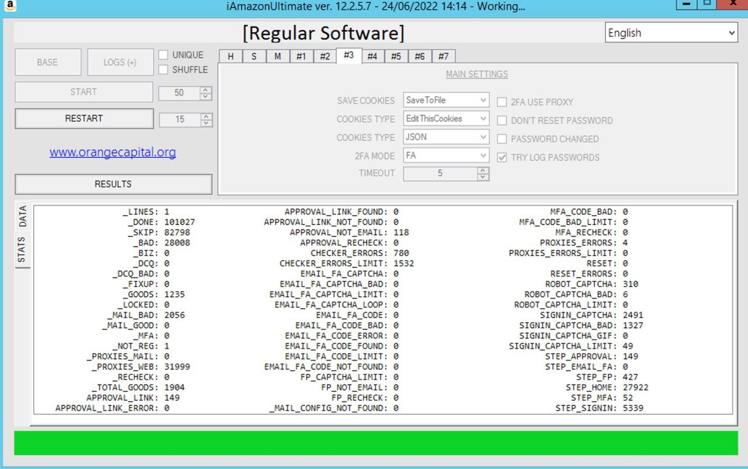
Task: Open the www.orangecapital.org link
Action: 113,152
